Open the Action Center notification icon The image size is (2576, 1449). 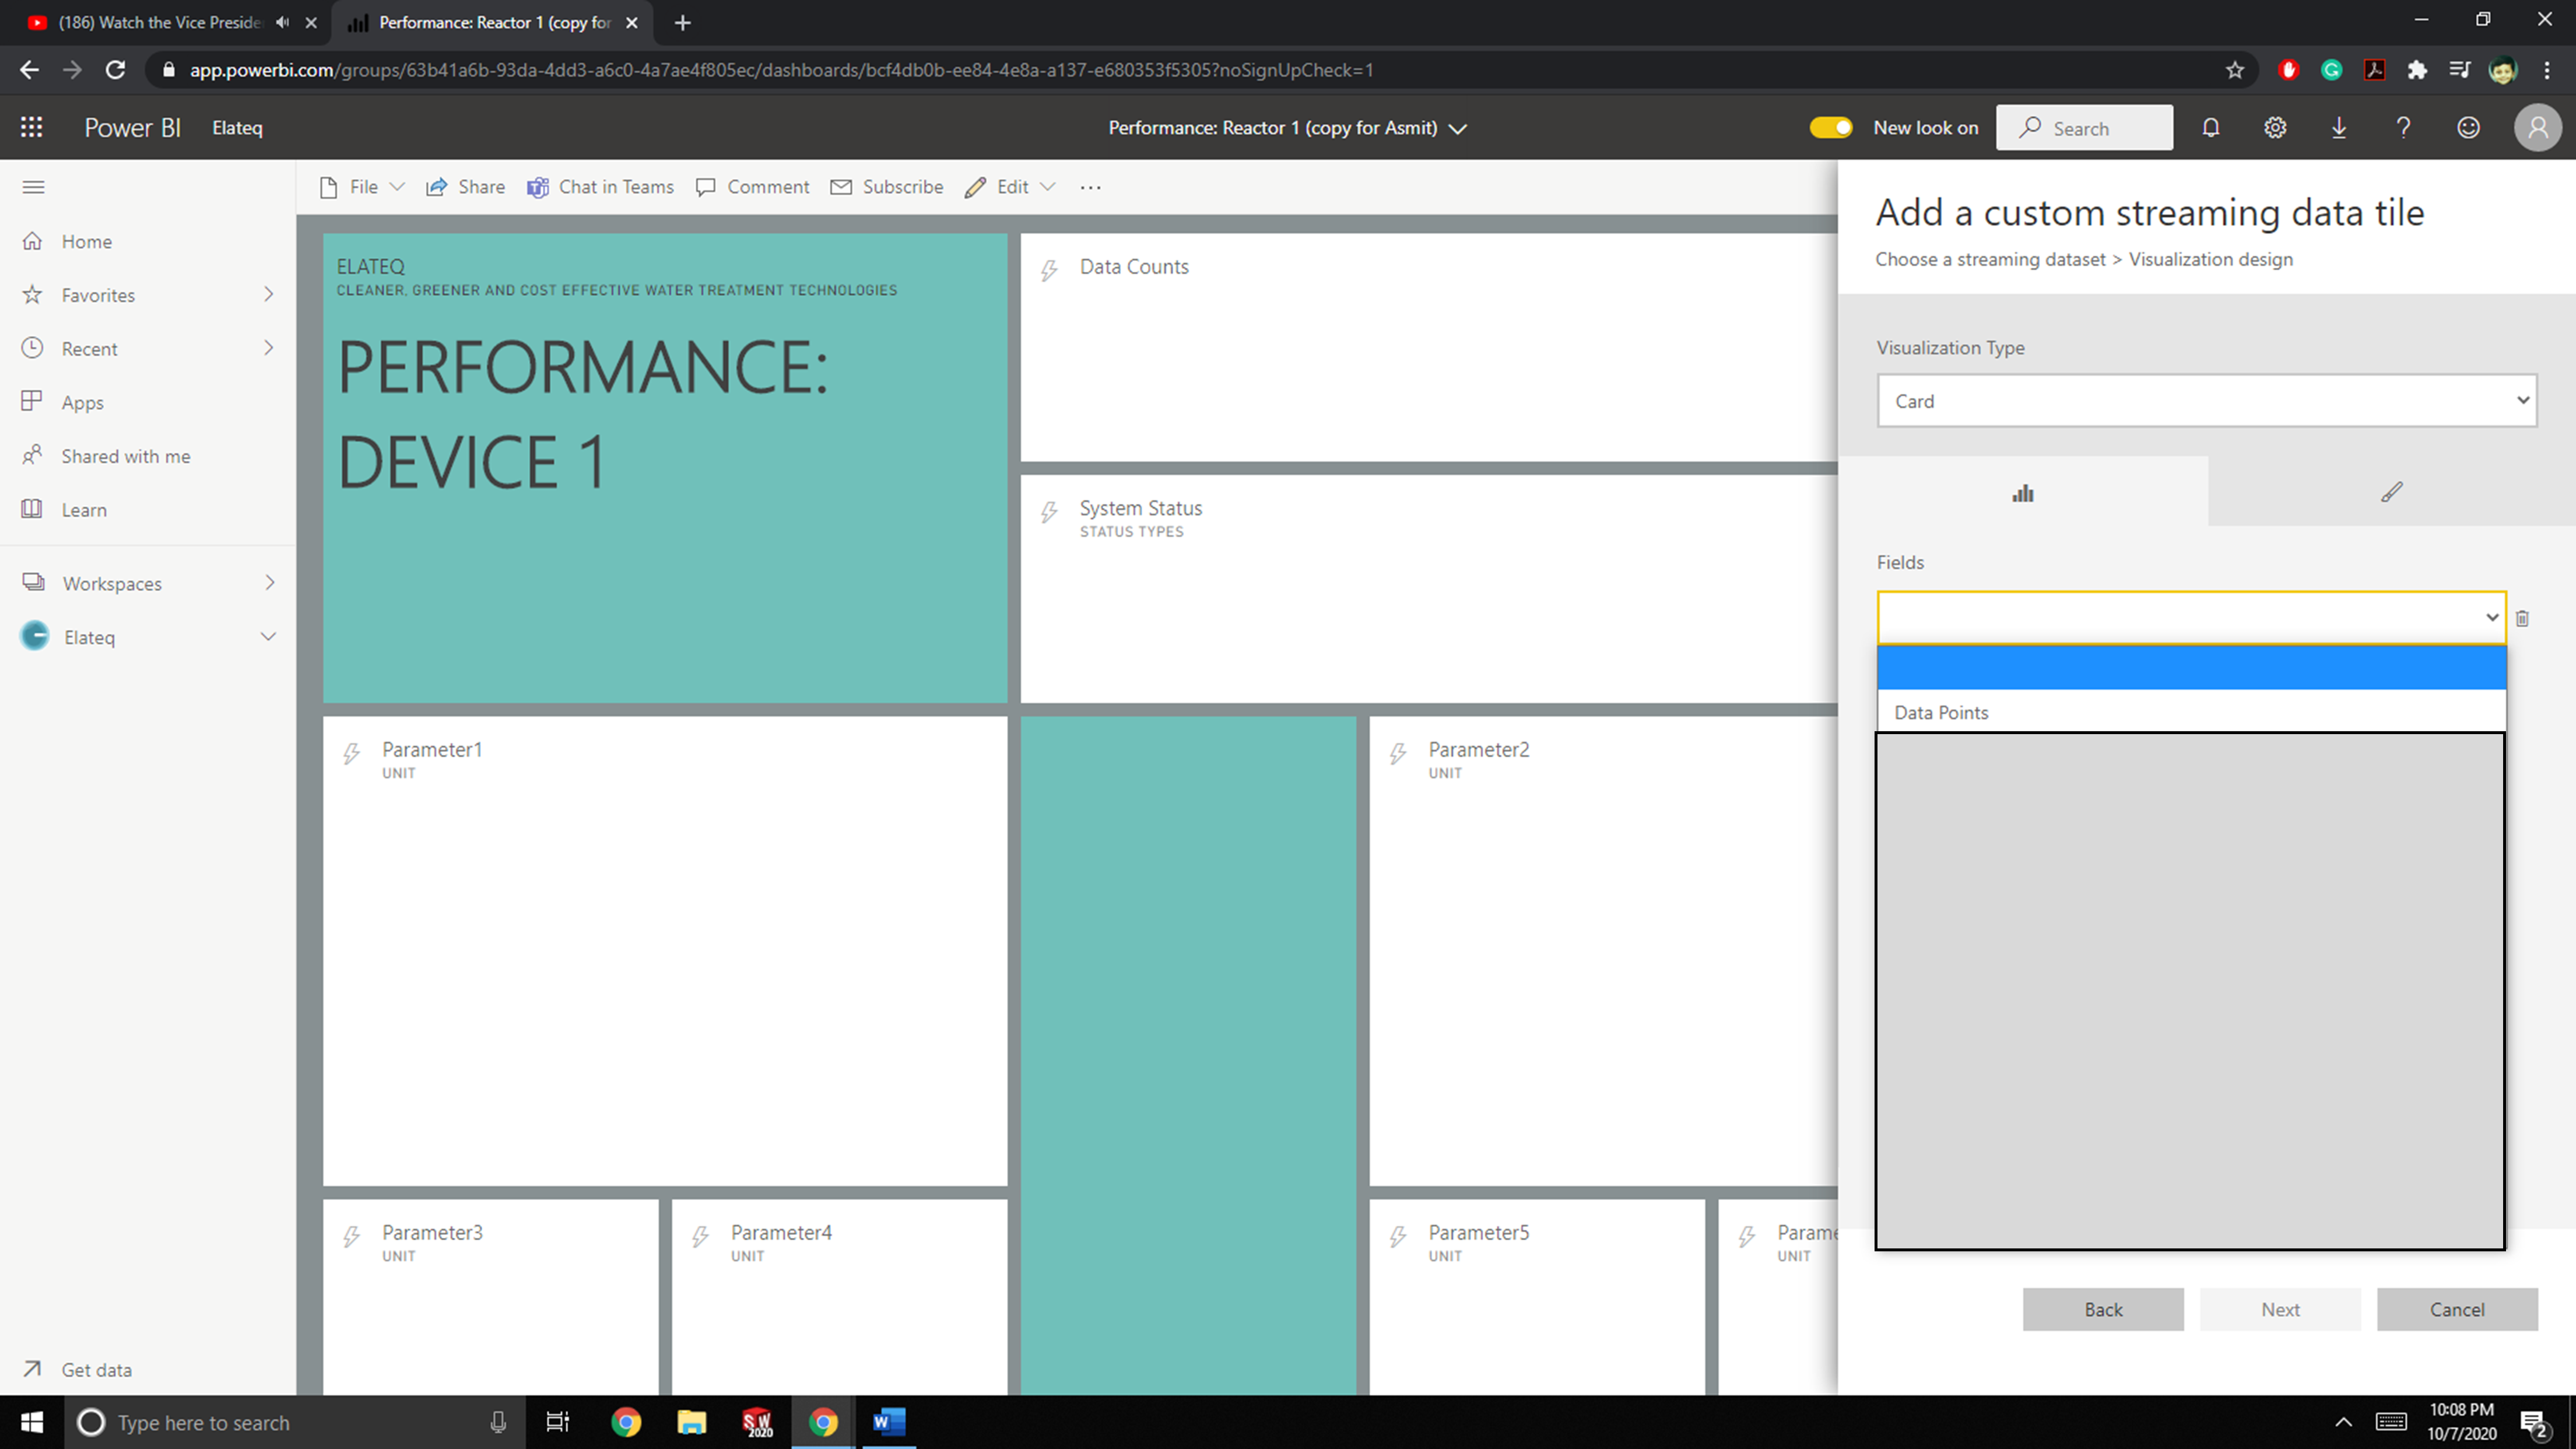(x=2533, y=1422)
